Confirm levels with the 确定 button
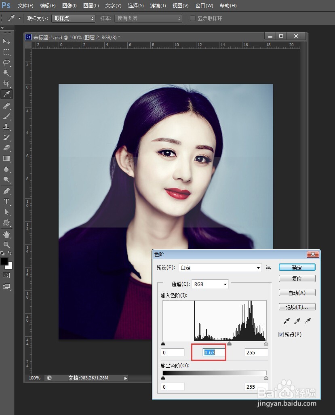The width and height of the screenshot is (335, 415). click(297, 267)
